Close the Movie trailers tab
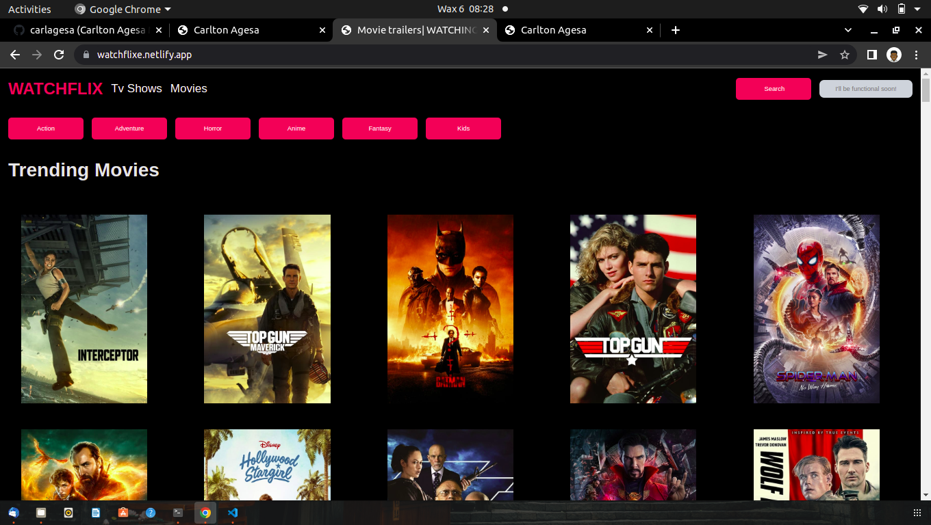This screenshot has width=931, height=525. 486,30
